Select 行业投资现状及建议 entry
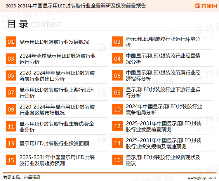Viewport: 219px width, 181px height. click(163, 160)
